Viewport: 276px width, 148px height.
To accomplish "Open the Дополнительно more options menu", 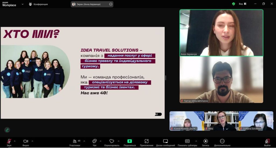I will (222, 141).
